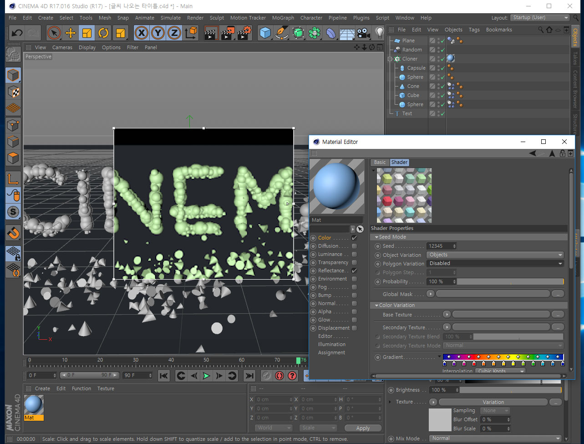584x444 pixels.
Task: Play the animation forward
Action: 206,376
